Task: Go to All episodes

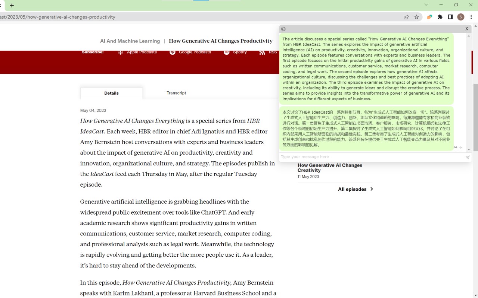Action: [352, 189]
